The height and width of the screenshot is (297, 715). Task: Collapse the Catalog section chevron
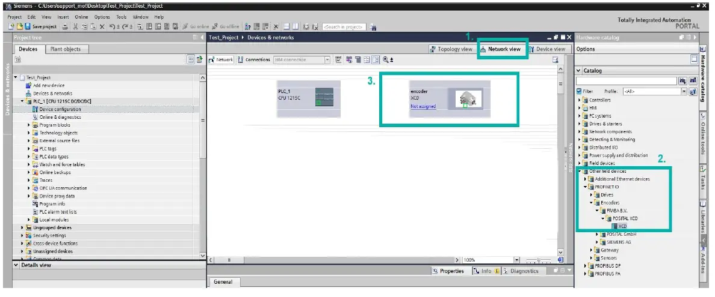pyautogui.click(x=579, y=71)
